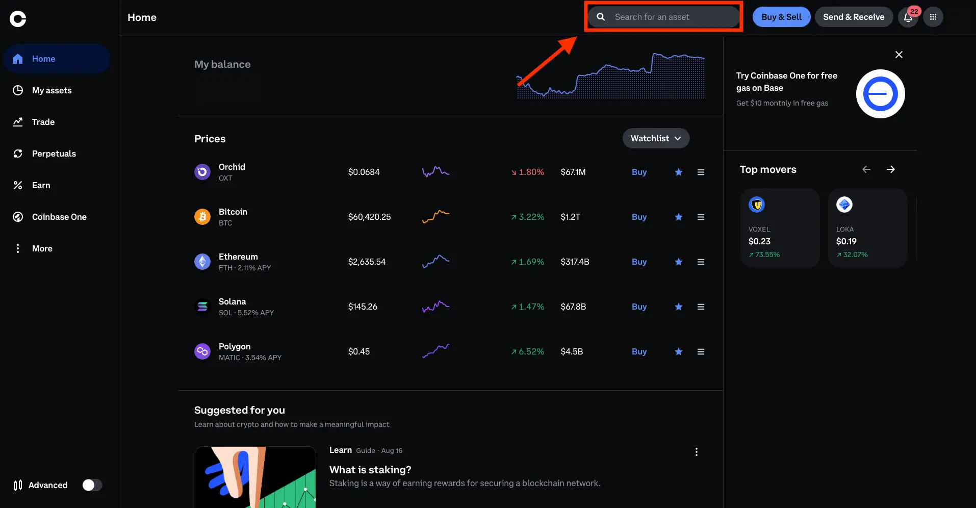
Task: Click the Buy & Sell button
Action: pos(781,17)
